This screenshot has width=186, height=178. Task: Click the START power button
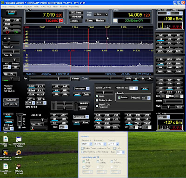[x=12, y=12]
